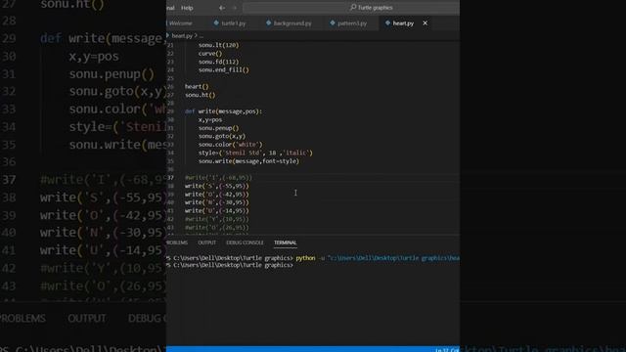
Task: Click the commented #write('I',(-68,95)) line in center editor
Action: point(218,178)
